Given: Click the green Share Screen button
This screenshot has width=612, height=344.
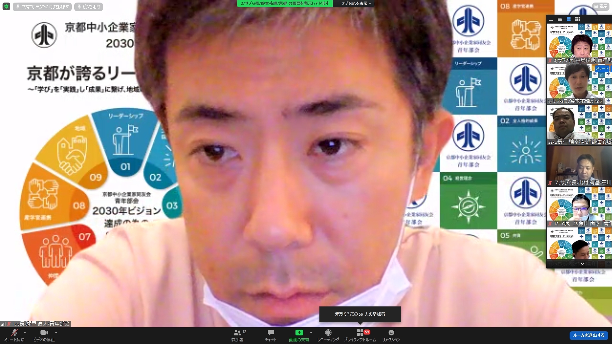Looking at the screenshot, I should 299,335.
